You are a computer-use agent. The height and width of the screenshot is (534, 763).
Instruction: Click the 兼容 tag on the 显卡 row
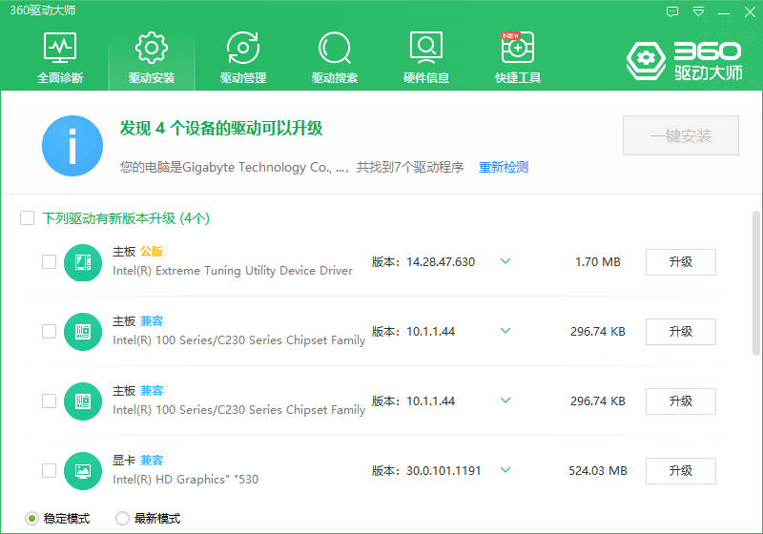click(x=152, y=460)
